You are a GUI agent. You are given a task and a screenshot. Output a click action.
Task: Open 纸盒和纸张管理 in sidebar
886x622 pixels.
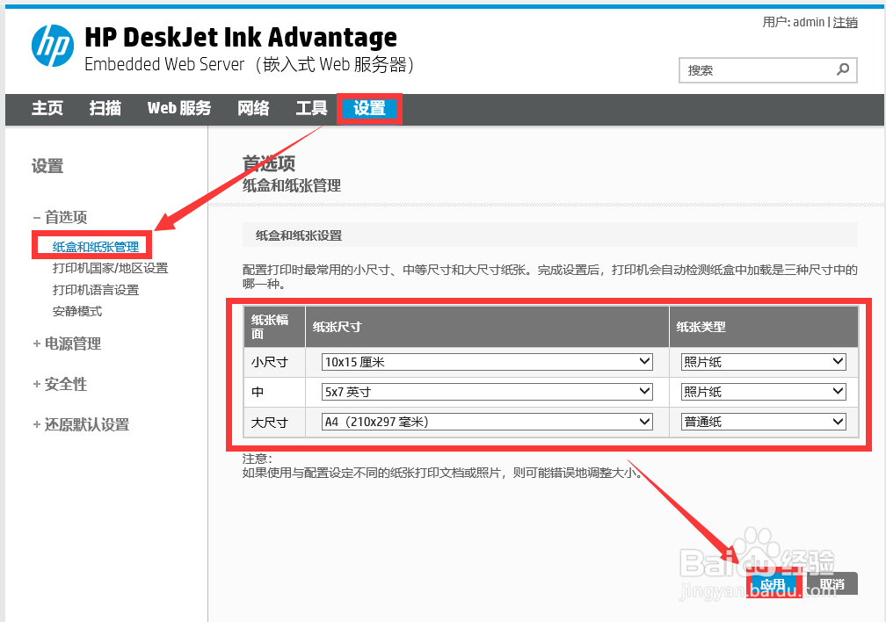point(96,247)
